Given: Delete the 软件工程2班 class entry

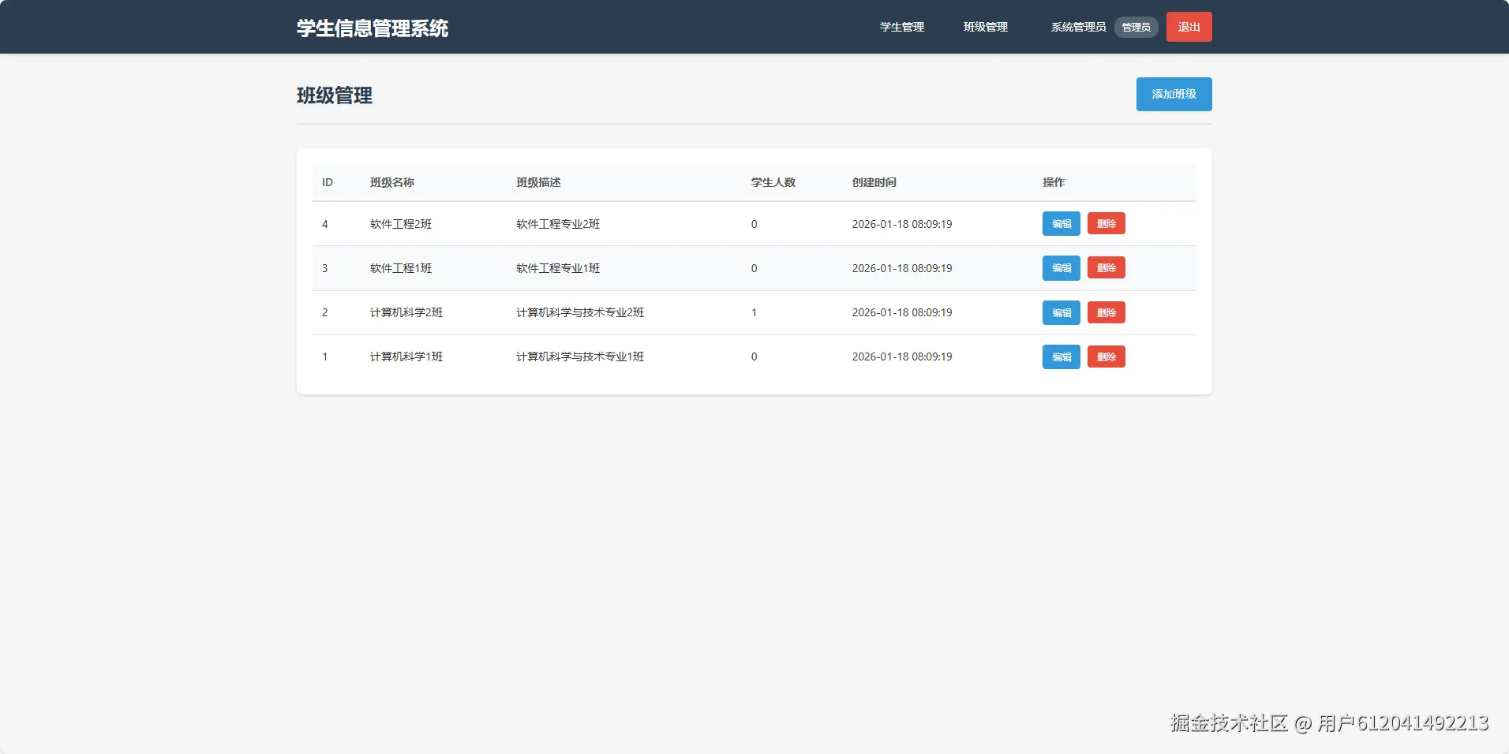Looking at the screenshot, I should (1107, 223).
